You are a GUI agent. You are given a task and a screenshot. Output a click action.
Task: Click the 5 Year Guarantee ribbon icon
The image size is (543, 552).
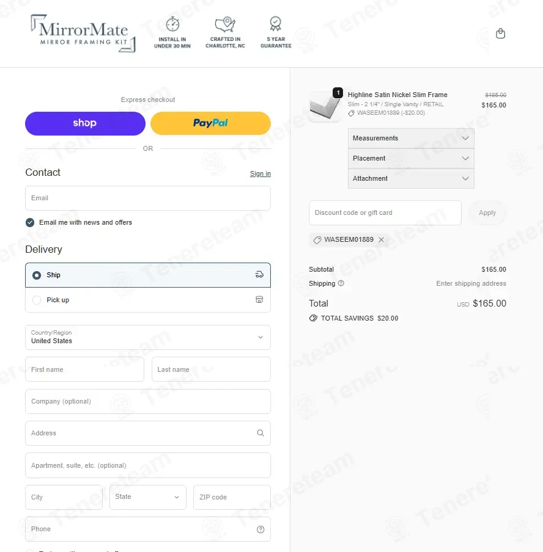pos(276,24)
